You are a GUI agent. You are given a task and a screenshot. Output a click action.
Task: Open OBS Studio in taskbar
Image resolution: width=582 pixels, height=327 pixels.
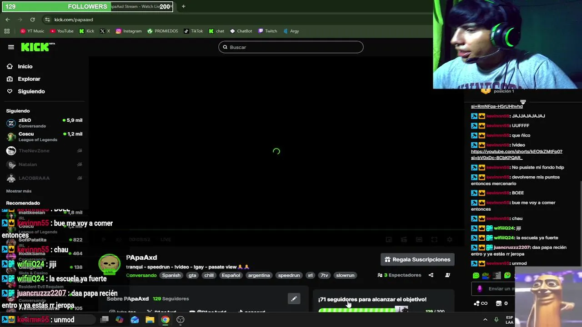181,320
